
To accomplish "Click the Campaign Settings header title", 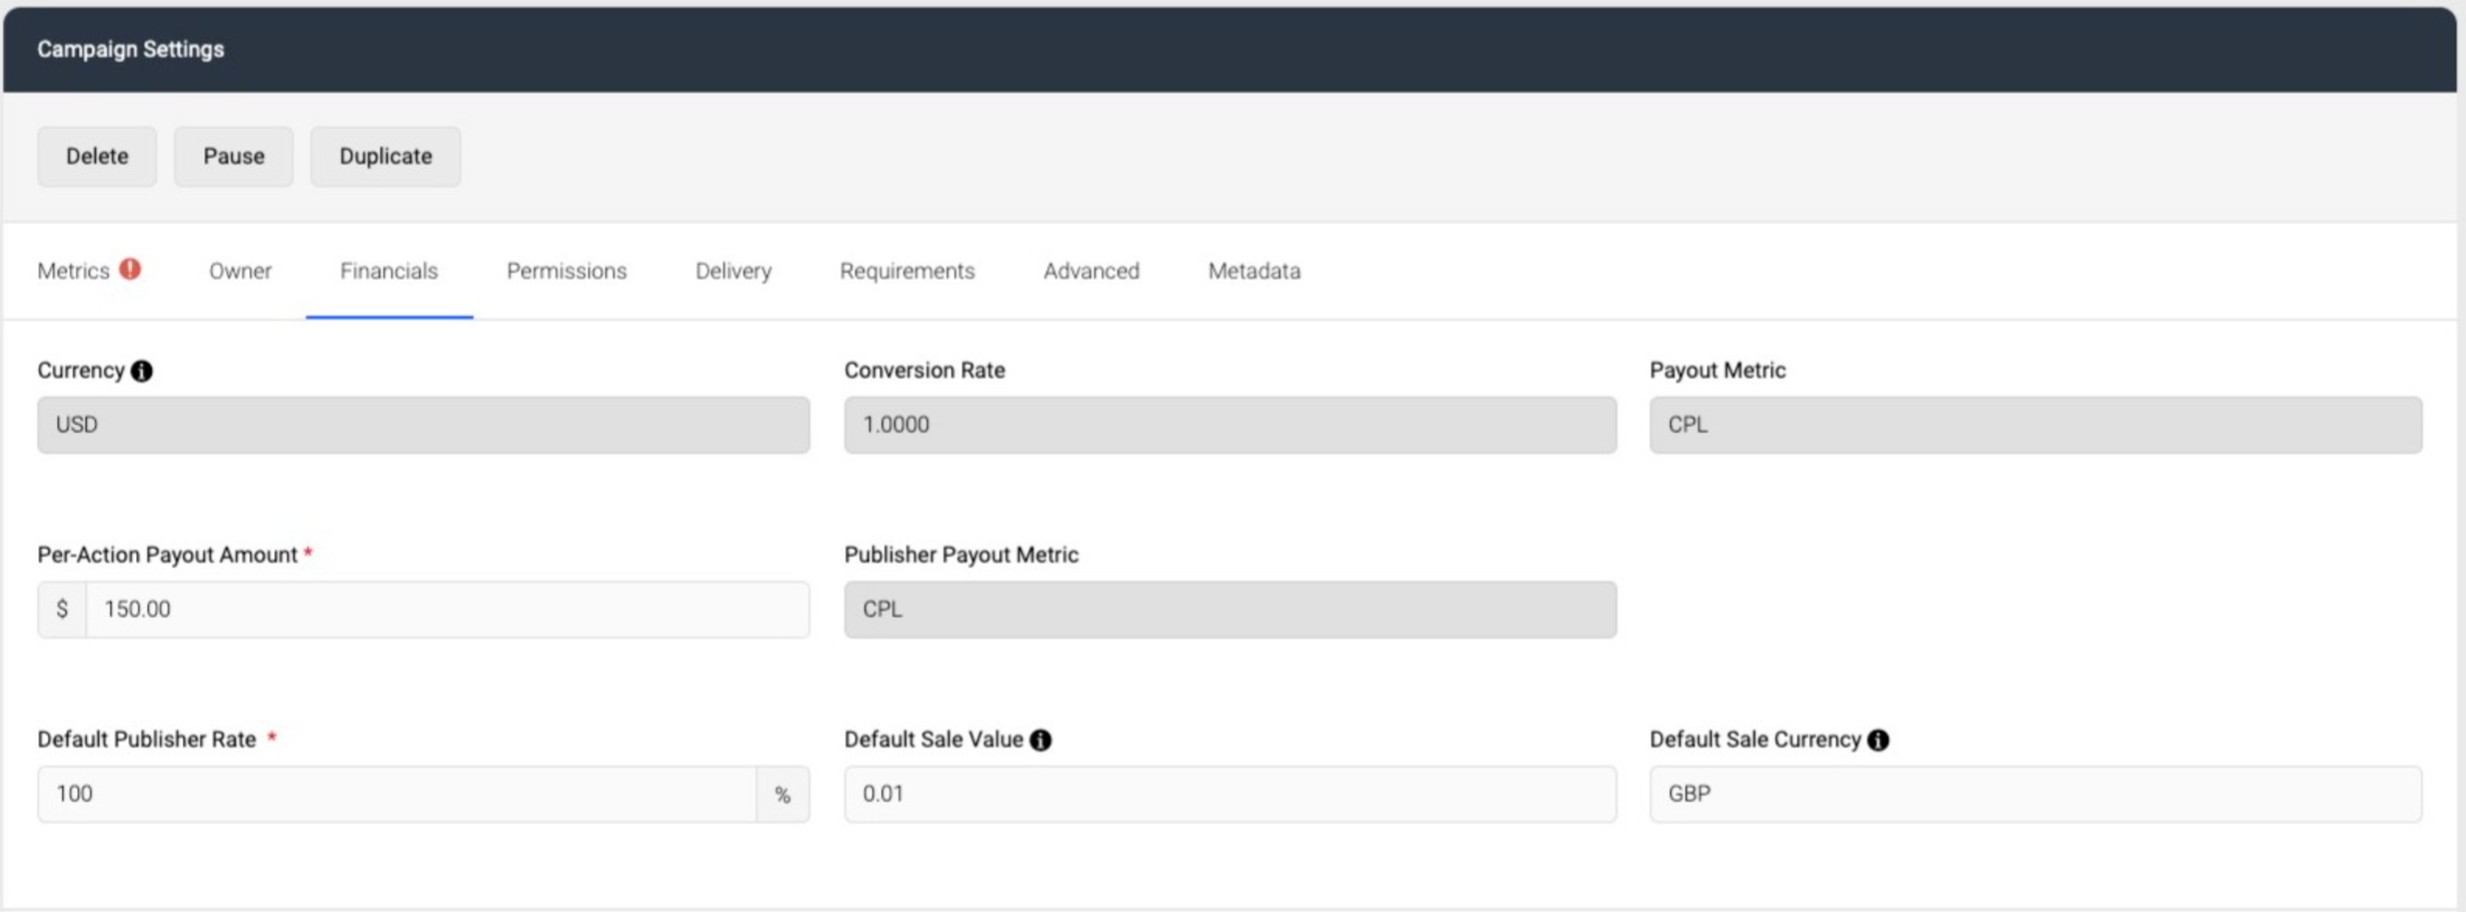I will click(x=130, y=50).
